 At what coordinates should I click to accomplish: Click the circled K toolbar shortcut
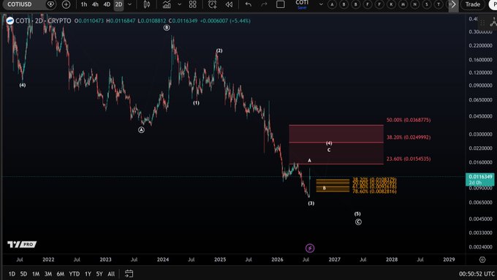[x=391, y=4]
